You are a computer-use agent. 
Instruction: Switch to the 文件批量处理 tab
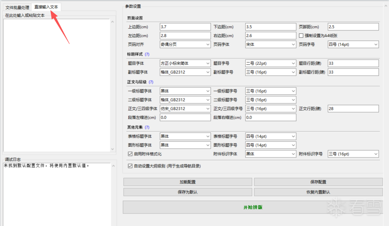[17, 7]
